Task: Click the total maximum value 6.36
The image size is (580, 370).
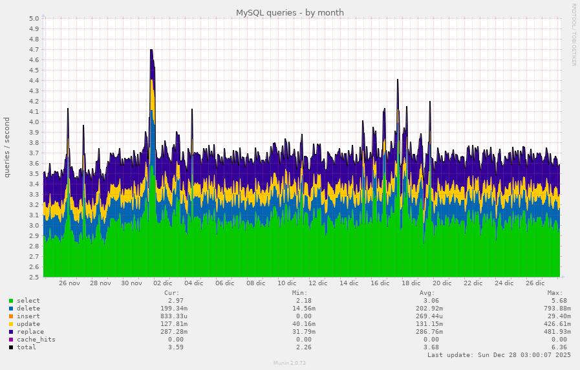Action: point(559,347)
